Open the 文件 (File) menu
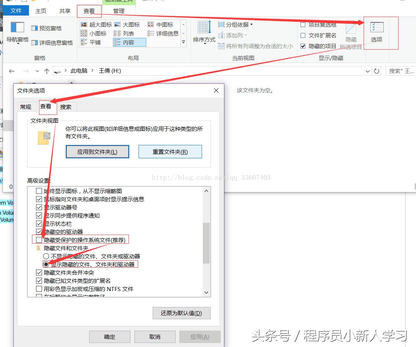416x347 pixels. click(x=16, y=10)
